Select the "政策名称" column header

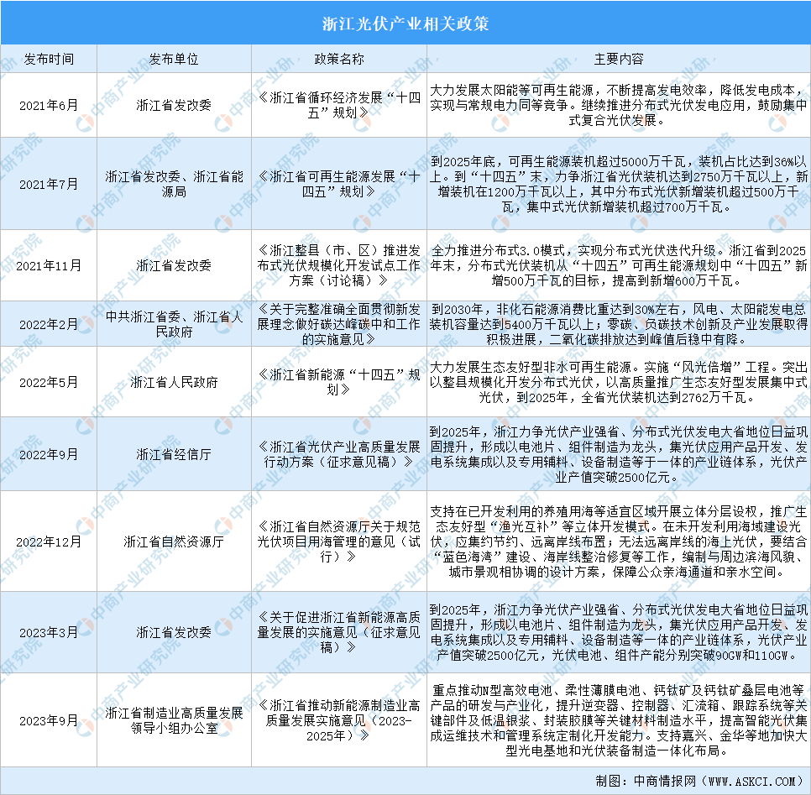click(x=339, y=59)
